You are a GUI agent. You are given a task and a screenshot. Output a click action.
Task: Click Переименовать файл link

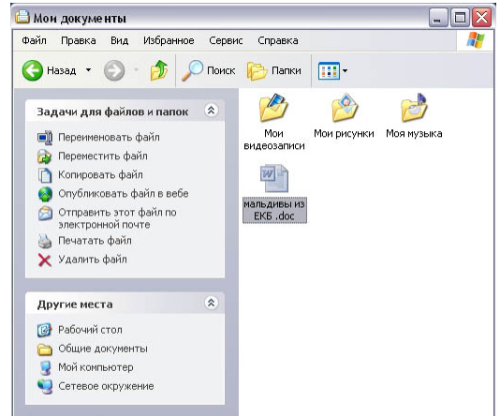(109, 137)
